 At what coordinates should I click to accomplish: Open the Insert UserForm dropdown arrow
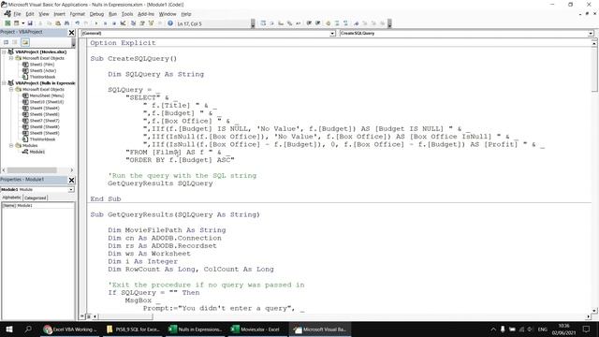point(22,23)
